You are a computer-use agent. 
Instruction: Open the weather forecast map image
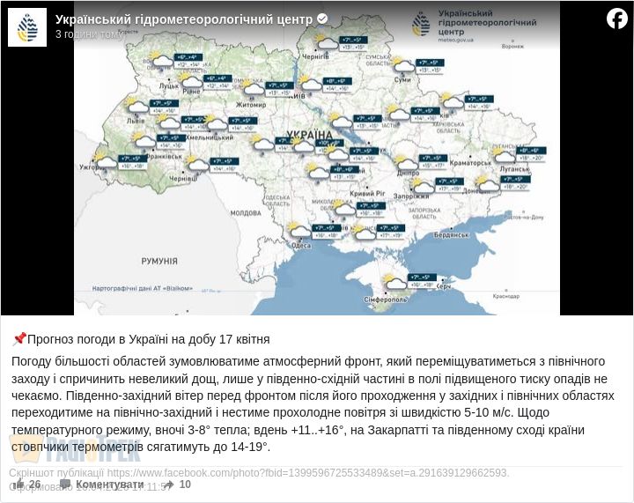tap(317, 176)
